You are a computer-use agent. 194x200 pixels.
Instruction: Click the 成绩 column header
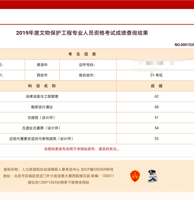click(x=157, y=86)
